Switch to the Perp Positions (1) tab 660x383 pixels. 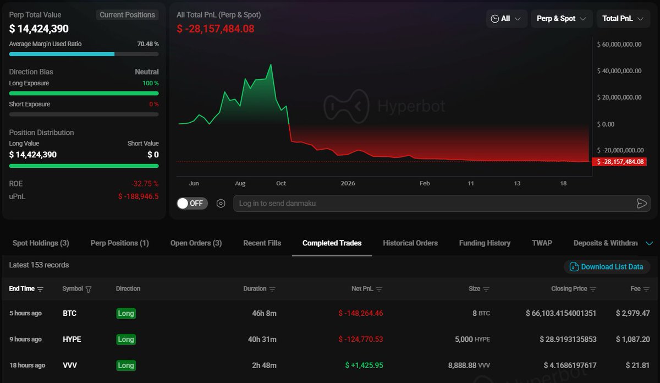pos(119,243)
